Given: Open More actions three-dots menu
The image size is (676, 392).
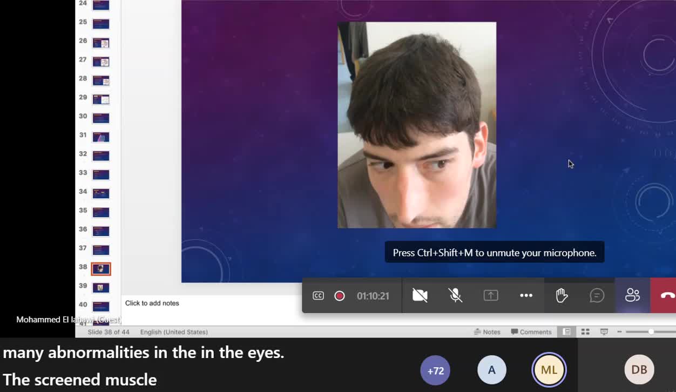Looking at the screenshot, I should tap(526, 295).
